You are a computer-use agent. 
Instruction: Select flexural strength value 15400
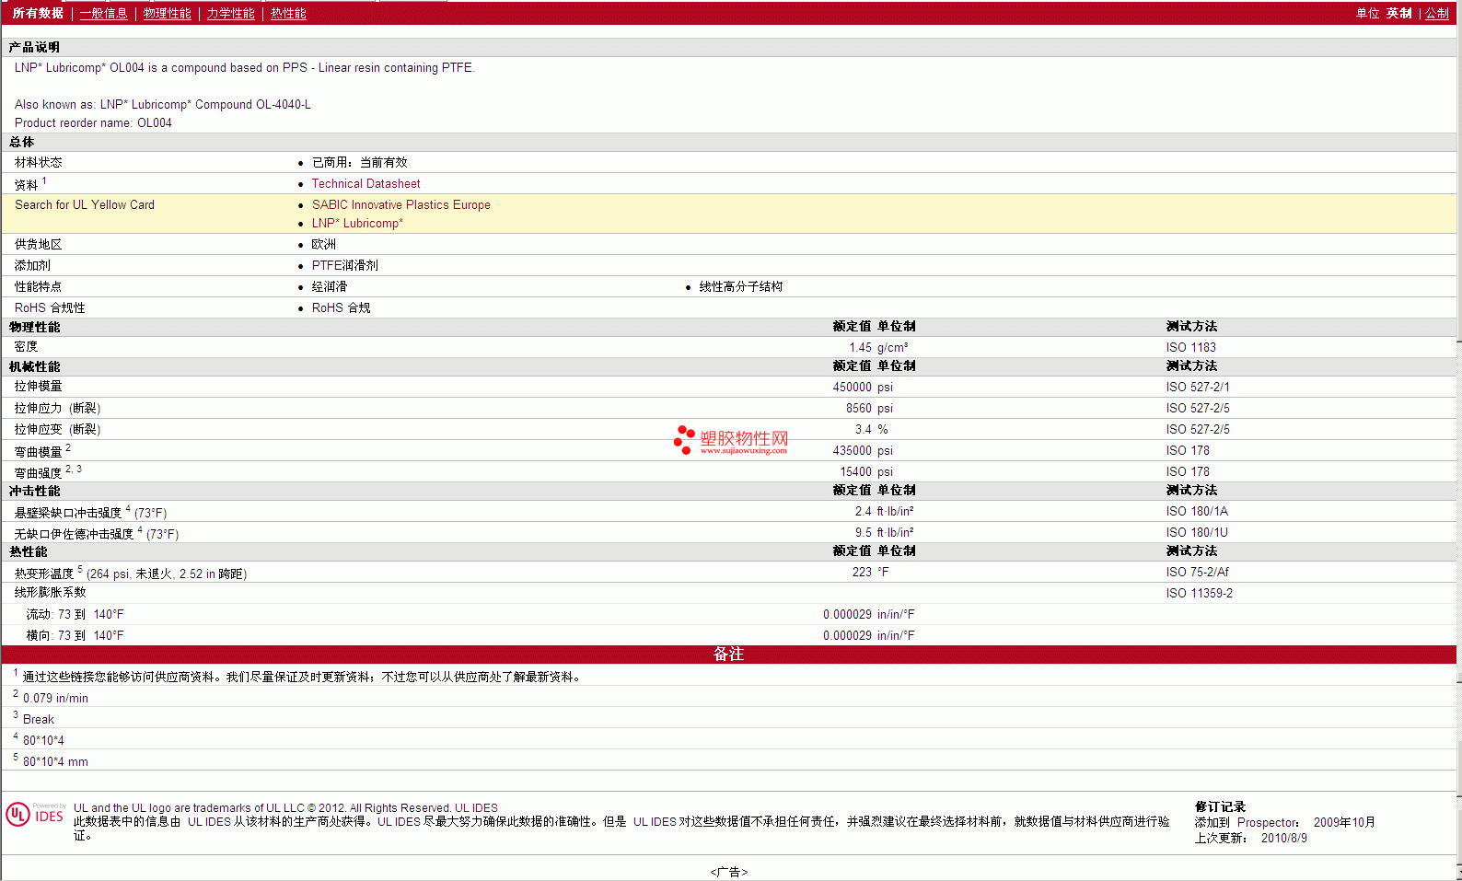[x=855, y=471]
